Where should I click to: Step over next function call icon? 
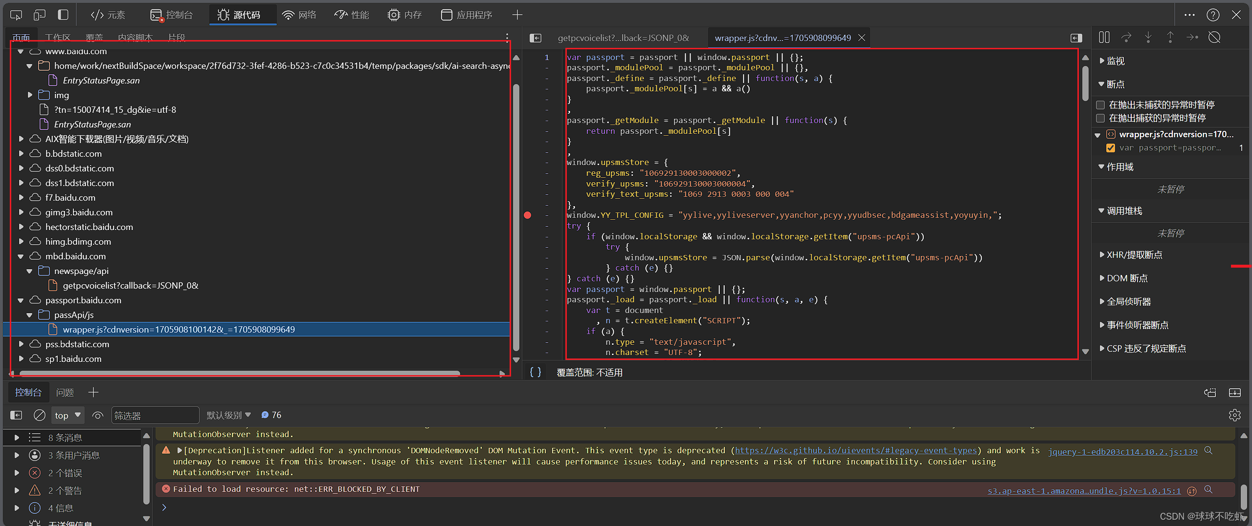[1126, 38]
